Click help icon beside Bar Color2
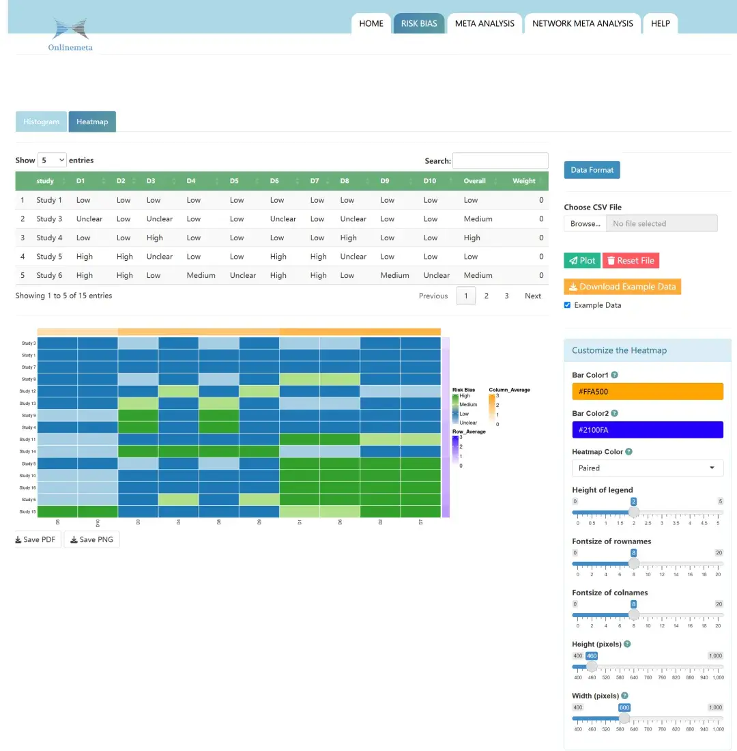 pyautogui.click(x=614, y=413)
